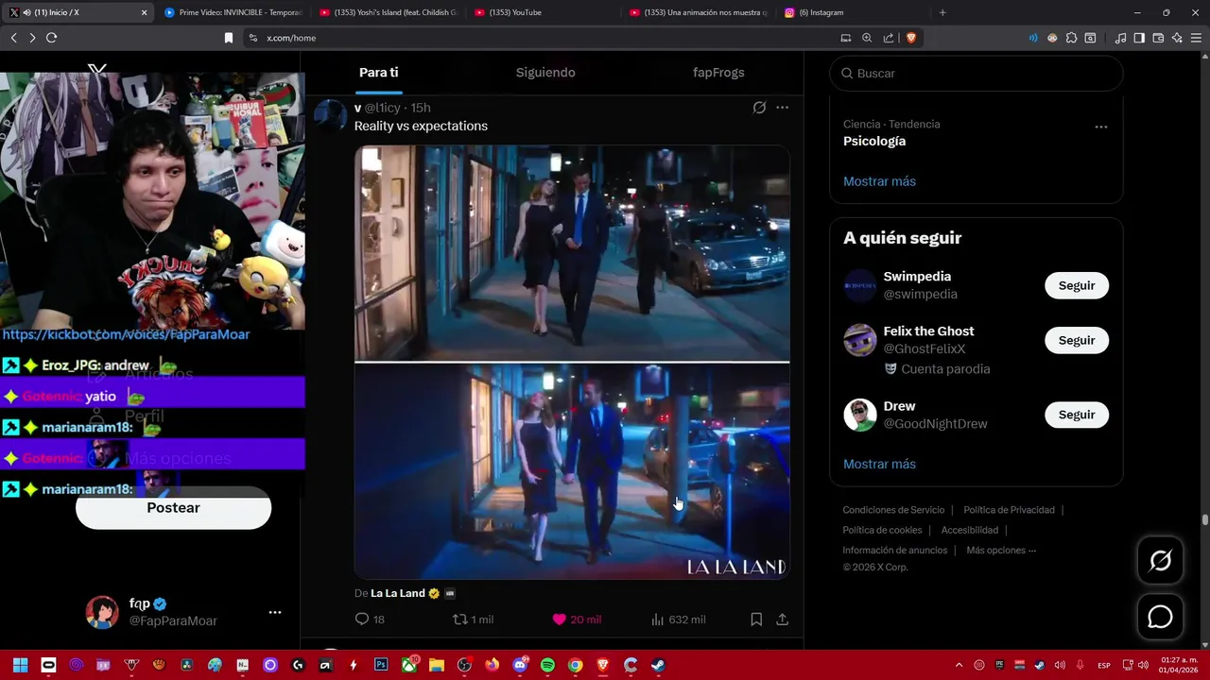Screen dimensions: 1210x680
Task: Zoom page using magnifier icon in address bar
Action: tap(867, 38)
